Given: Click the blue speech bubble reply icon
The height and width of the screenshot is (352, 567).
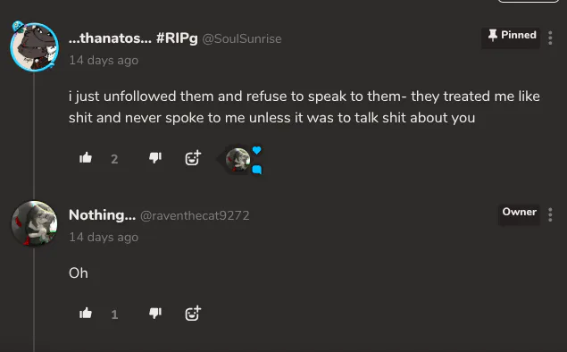Looking at the screenshot, I should (257, 170).
